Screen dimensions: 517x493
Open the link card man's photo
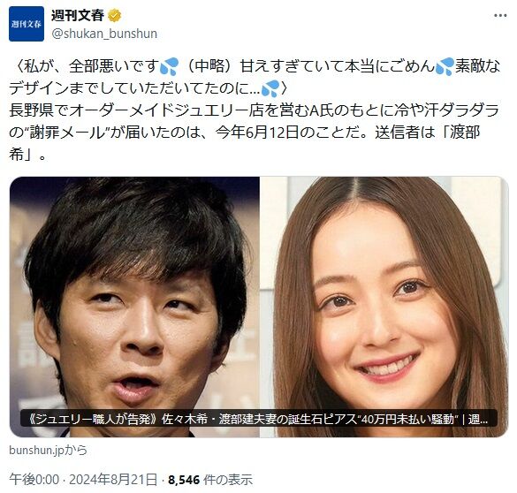(x=134, y=307)
